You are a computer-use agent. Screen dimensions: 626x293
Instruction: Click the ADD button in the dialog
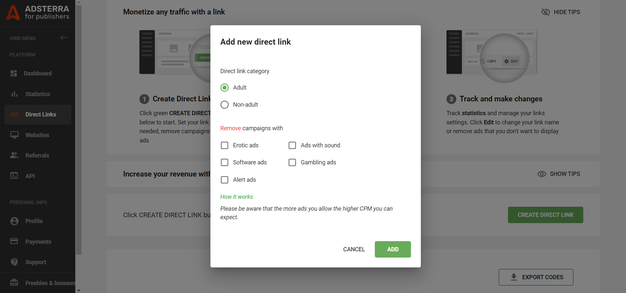tap(393, 249)
